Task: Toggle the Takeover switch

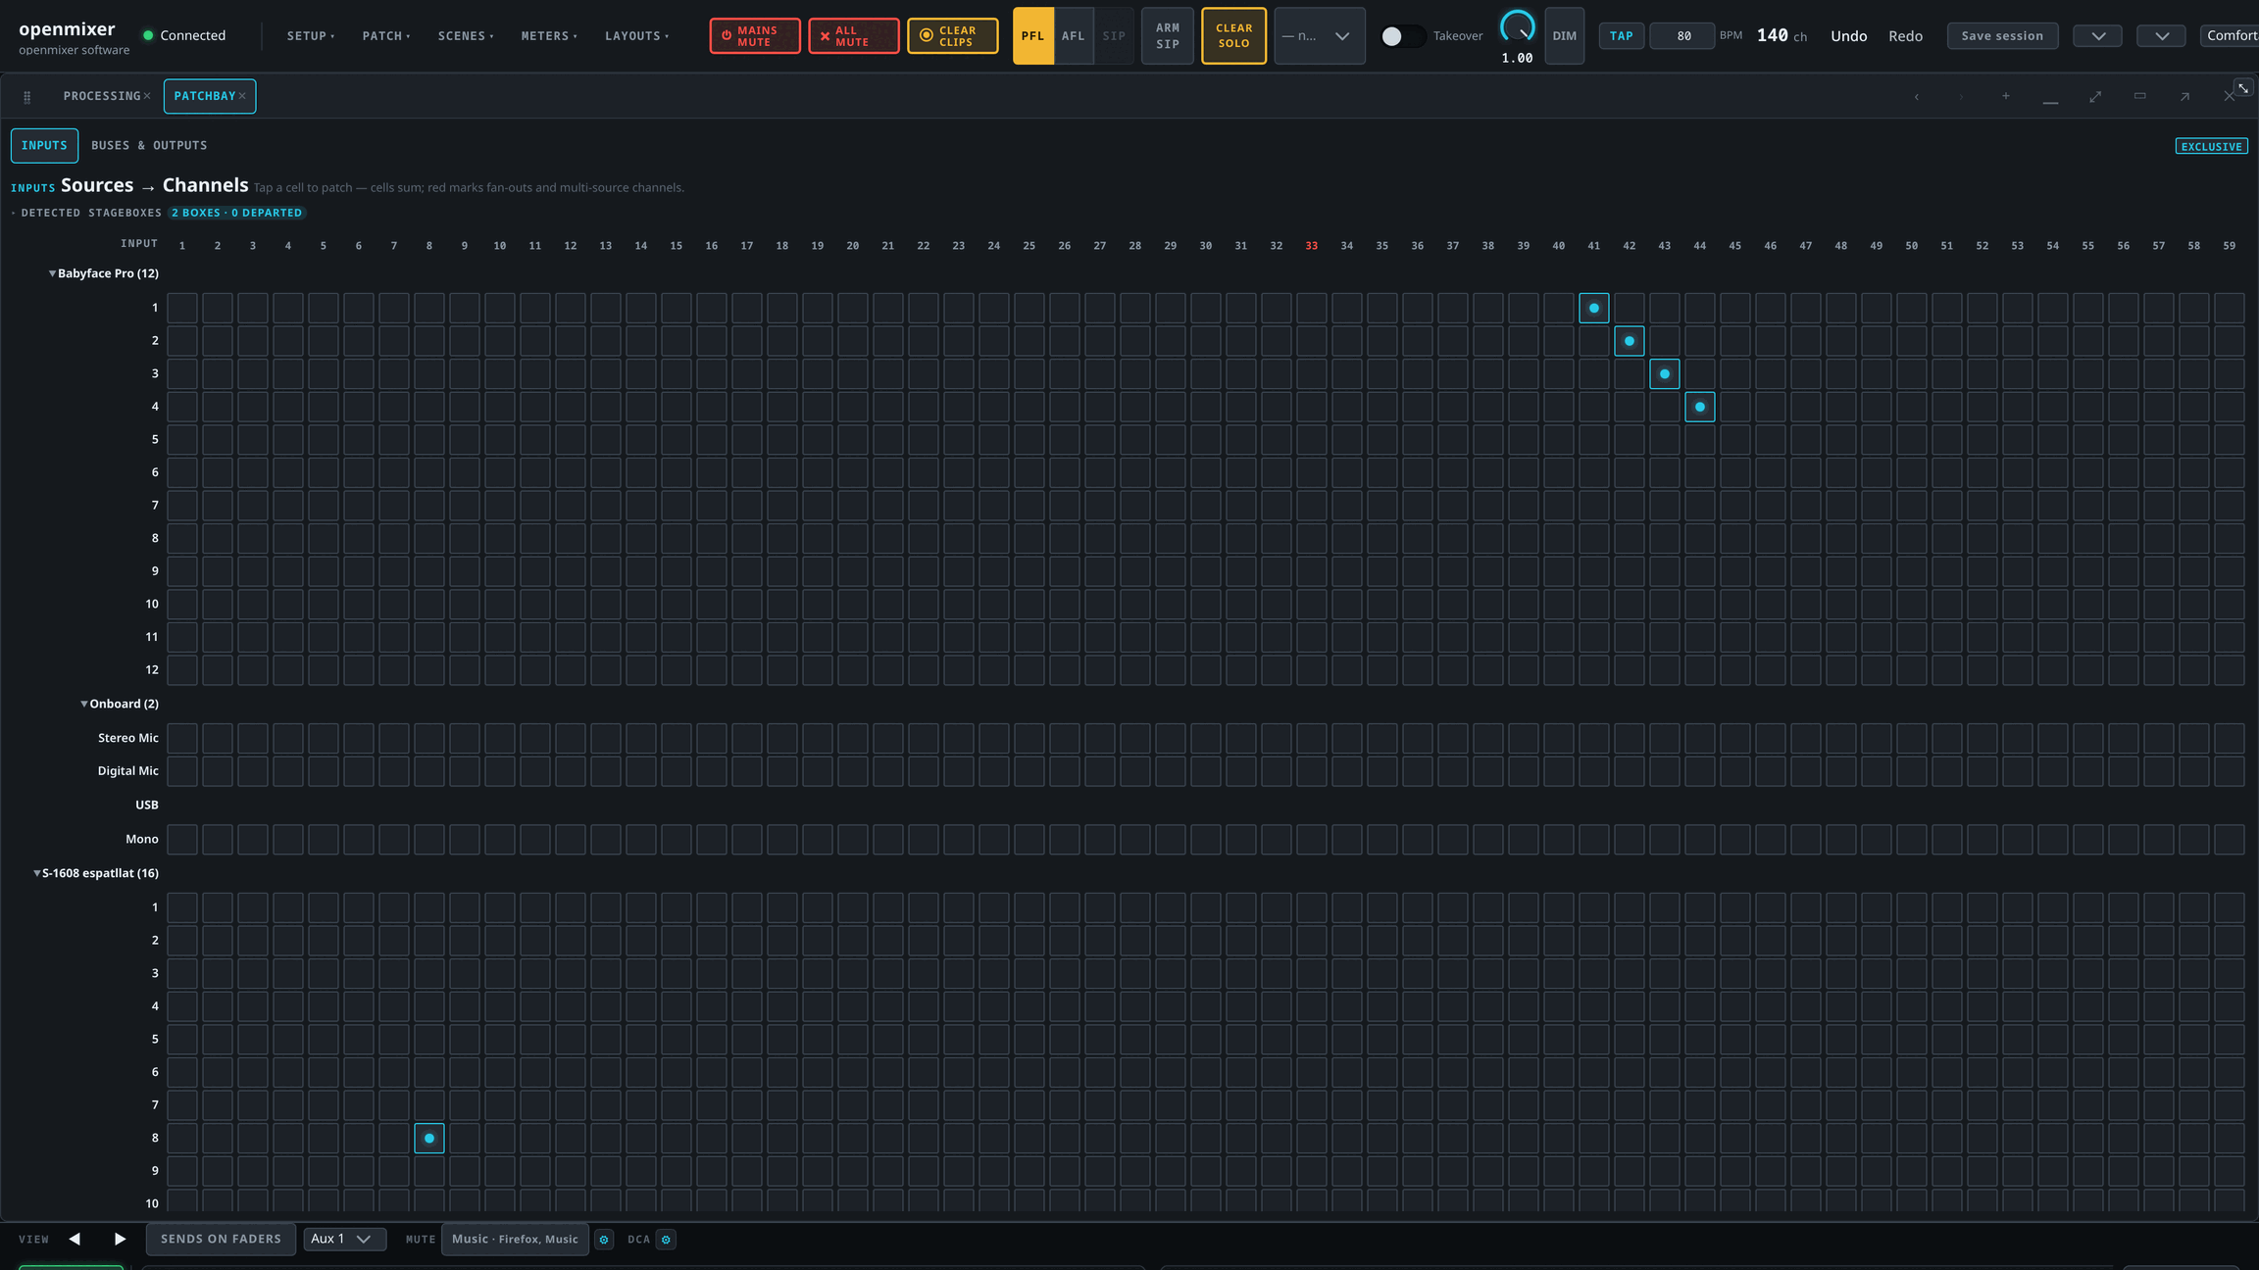Action: click(1402, 36)
